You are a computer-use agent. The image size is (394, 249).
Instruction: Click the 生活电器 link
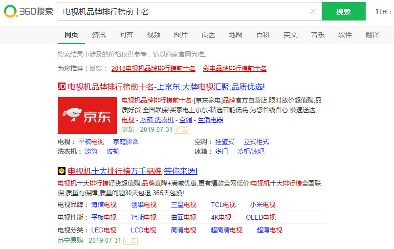(x=210, y=120)
